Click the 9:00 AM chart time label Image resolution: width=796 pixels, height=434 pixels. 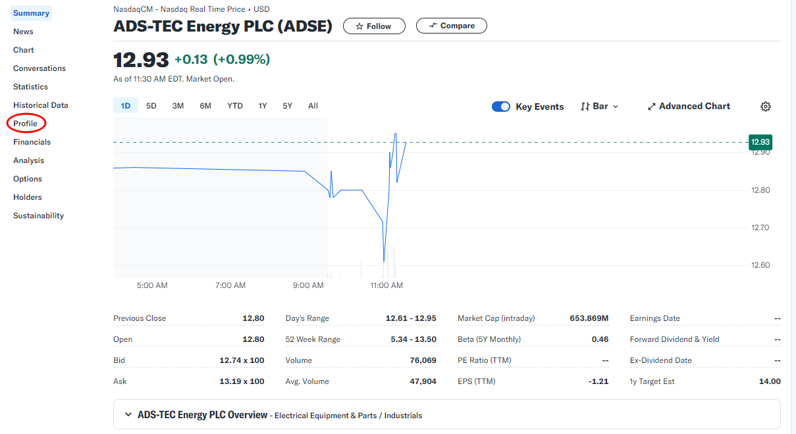tap(308, 285)
